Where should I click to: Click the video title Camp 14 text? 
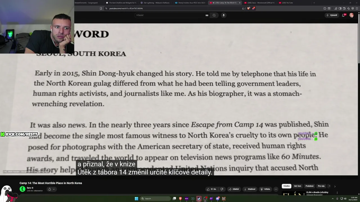pyautogui.click(x=51, y=183)
